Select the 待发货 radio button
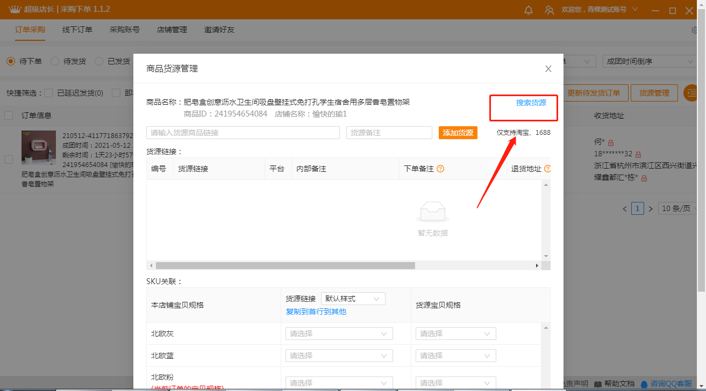The image size is (706, 391). (55, 61)
